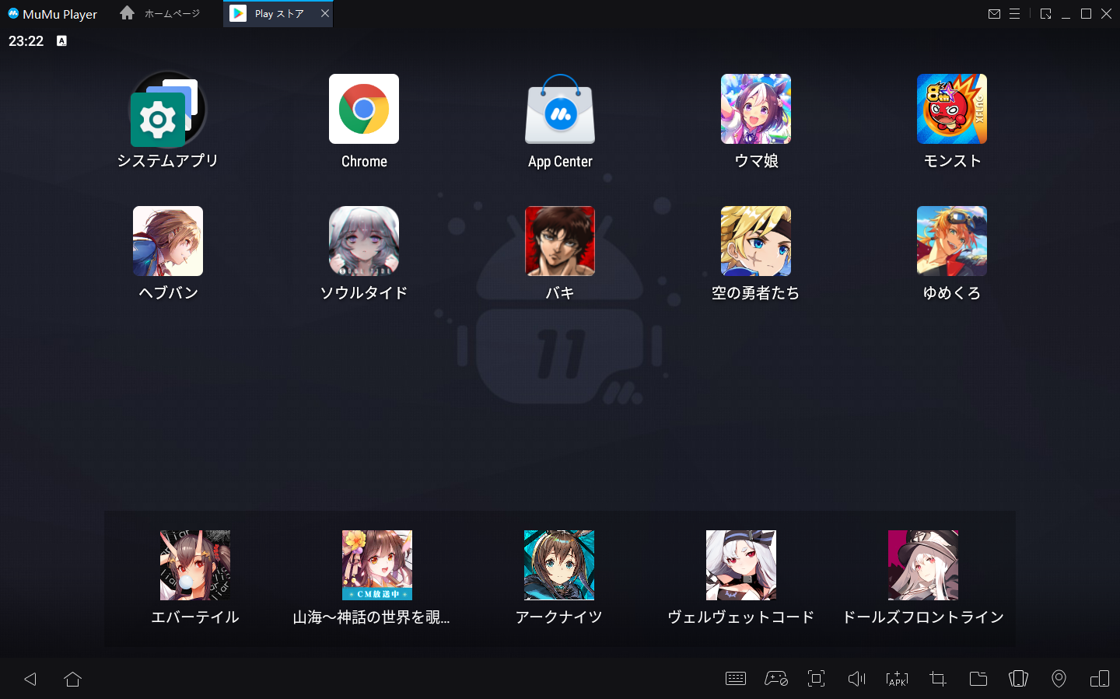Image resolution: width=1120 pixels, height=699 pixels.
Task: Open アークナイツ from the dock
Action: pyautogui.click(x=559, y=565)
